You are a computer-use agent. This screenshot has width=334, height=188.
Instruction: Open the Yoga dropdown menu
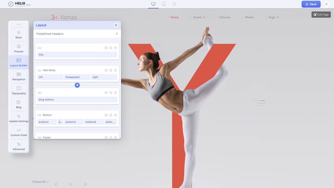pos(273,17)
